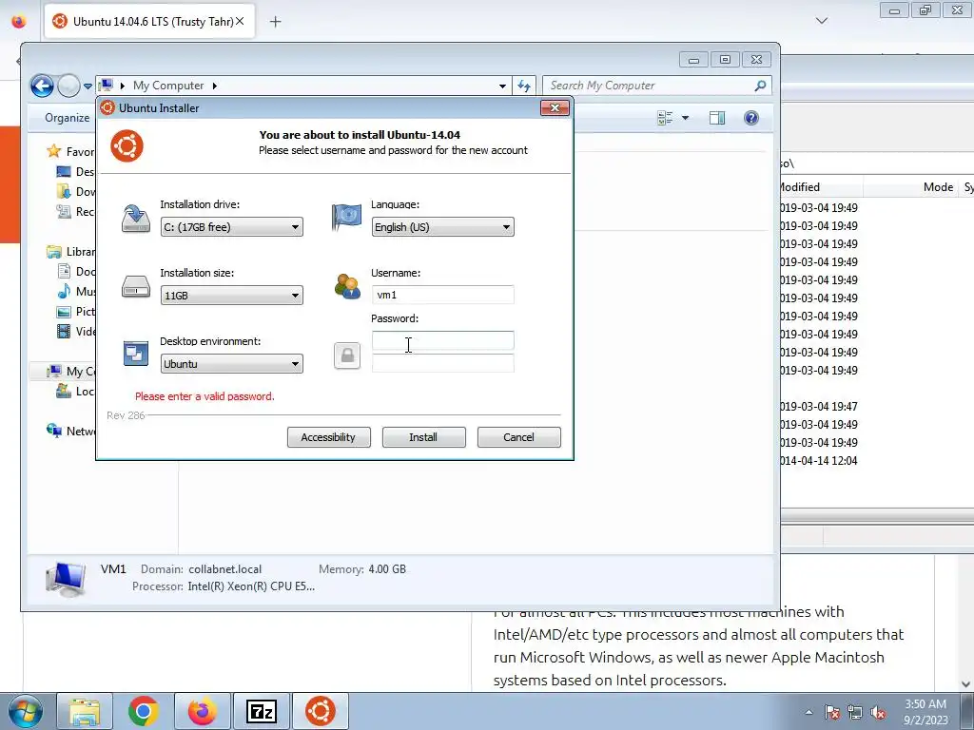Click the network tray icon

point(855,713)
